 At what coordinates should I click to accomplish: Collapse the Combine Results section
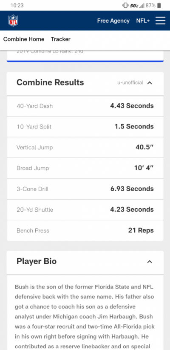click(150, 83)
